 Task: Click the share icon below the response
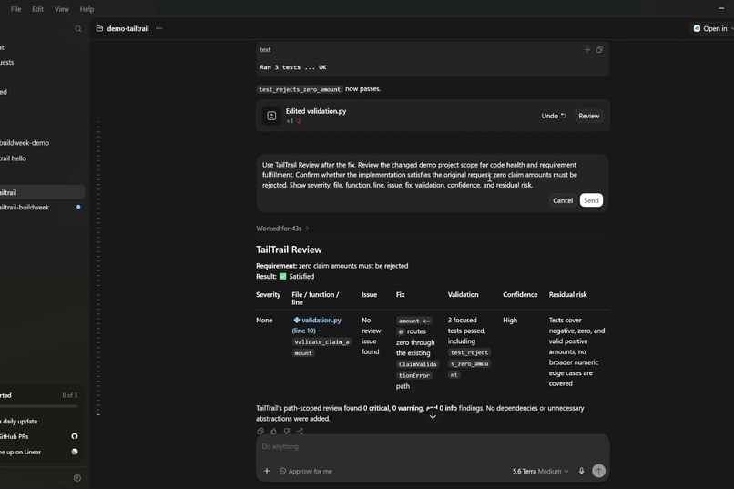coord(300,431)
